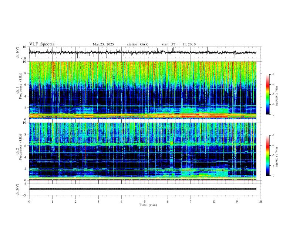The image size is (293, 226).
Task: Click the "7" tick on the time axis
Action: click(x=191, y=202)
